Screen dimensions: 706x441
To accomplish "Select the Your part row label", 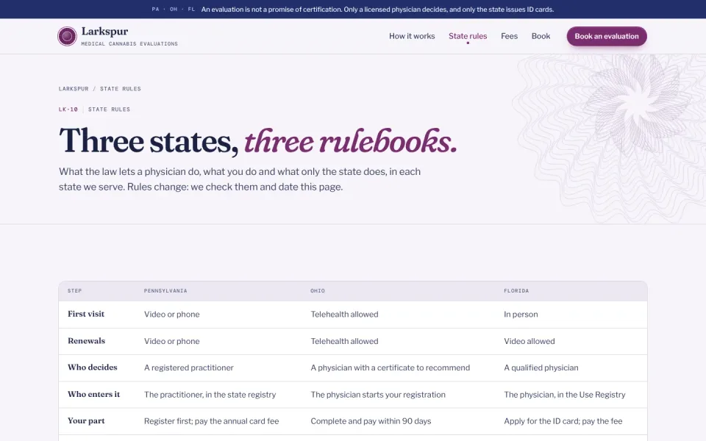I will (86, 420).
